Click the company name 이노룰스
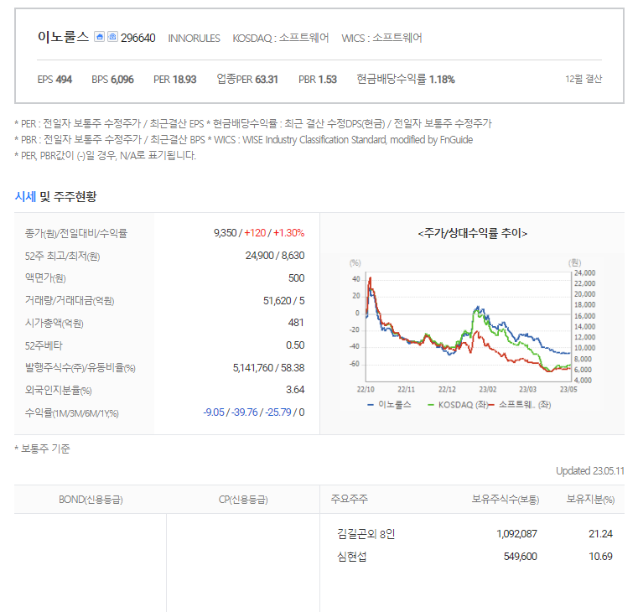Viewport: 638px width, 612px height. pos(63,37)
